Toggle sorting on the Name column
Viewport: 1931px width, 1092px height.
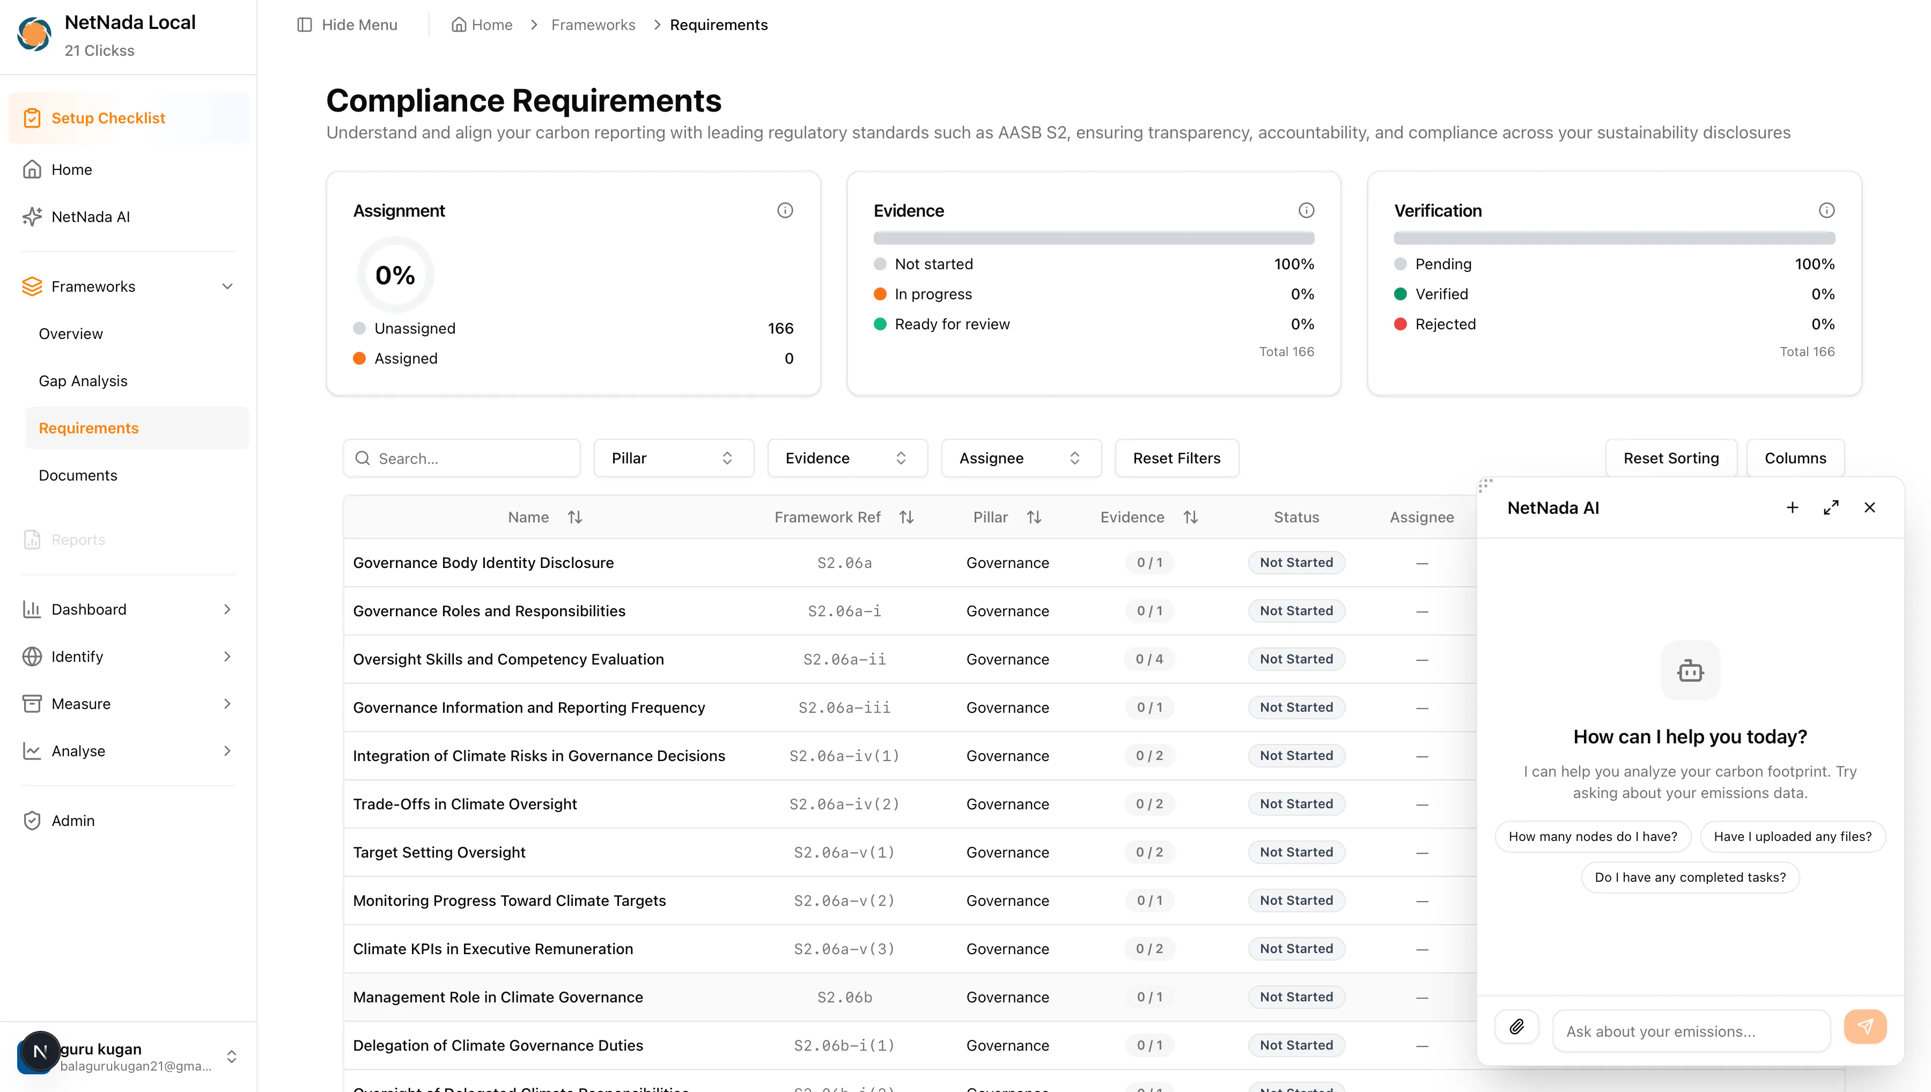coord(574,517)
